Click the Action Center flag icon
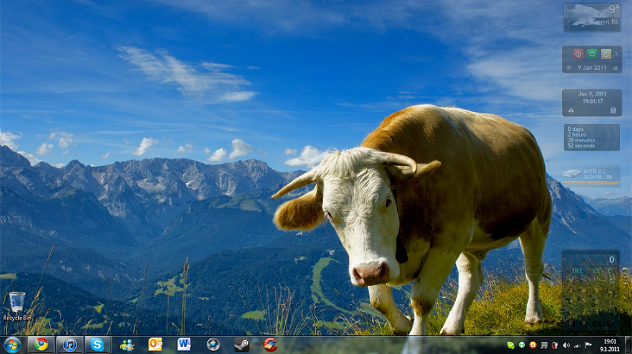This screenshot has width=632, height=354. pyautogui.click(x=588, y=345)
